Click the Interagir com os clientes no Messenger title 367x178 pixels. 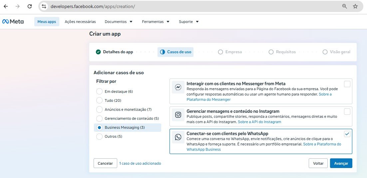[x=236, y=84]
